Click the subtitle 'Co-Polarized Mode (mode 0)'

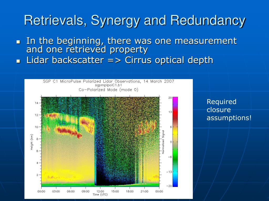[x=108, y=90]
